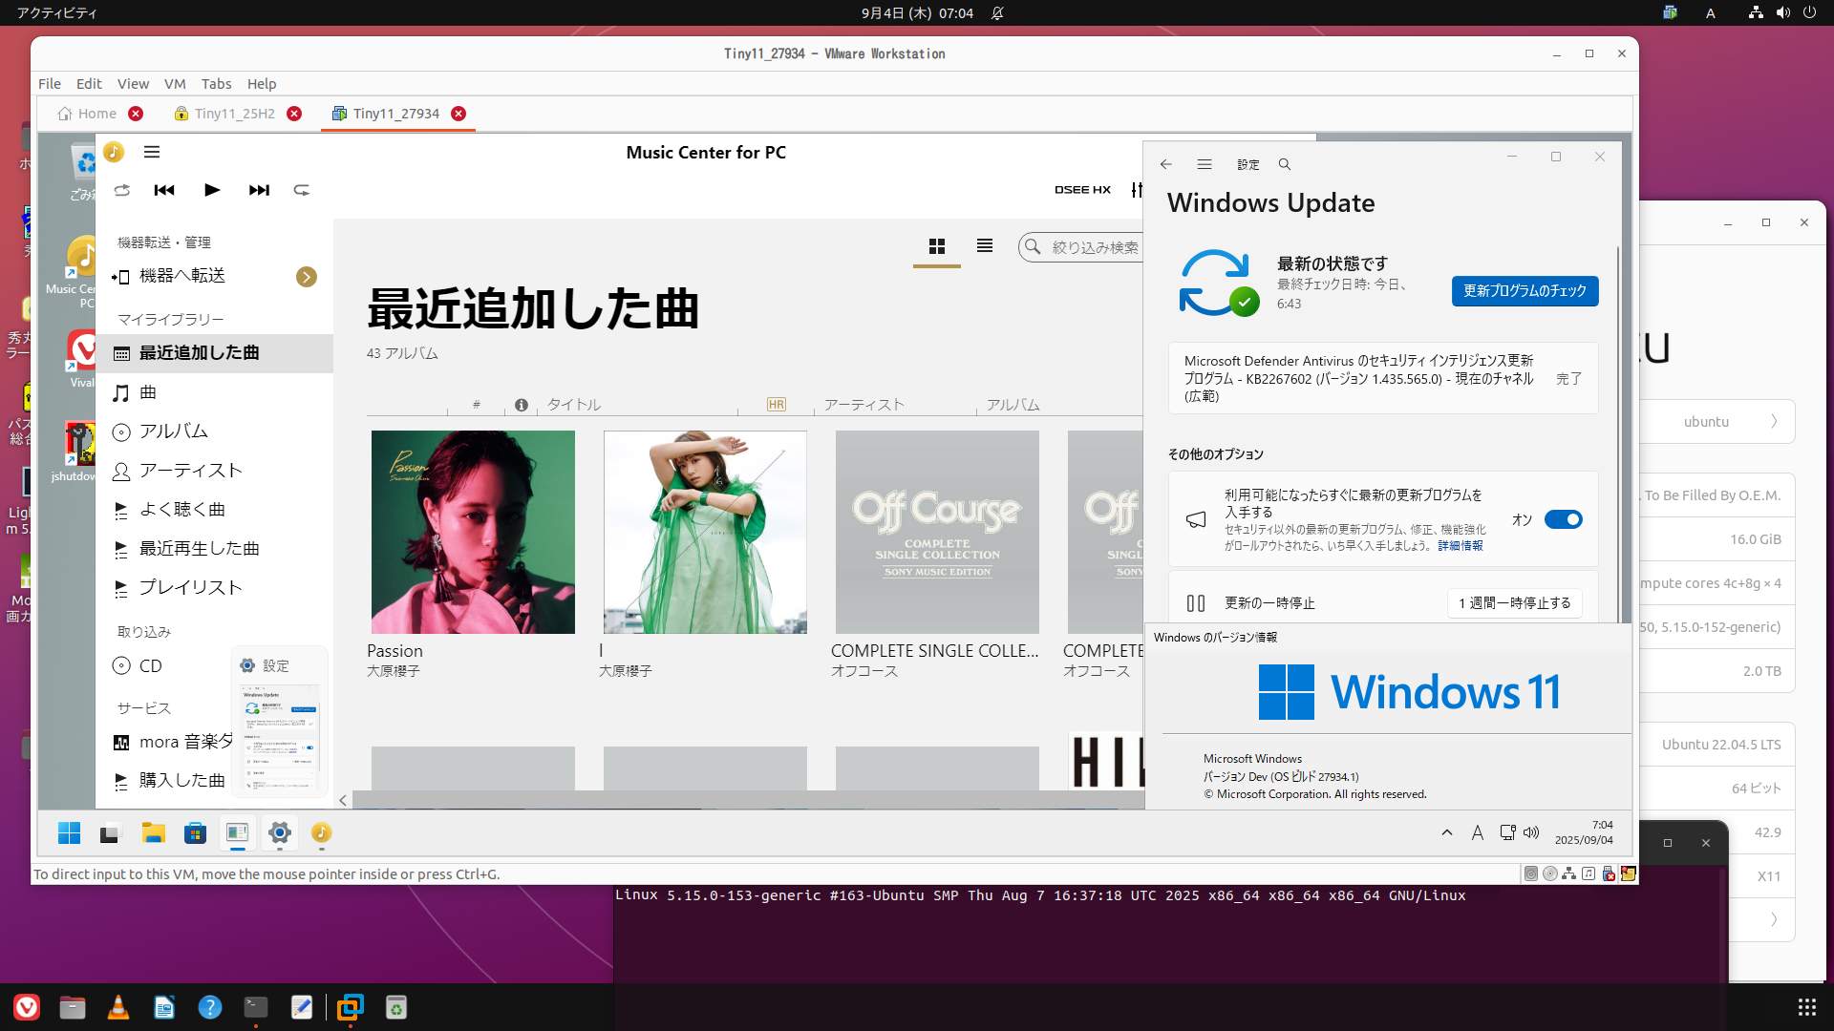This screenshot has width=1834, height=1031.
Task: Turn off the get latest updates toggle
Action: [1564, 519]
